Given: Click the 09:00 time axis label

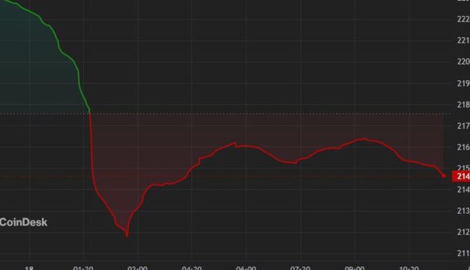Looking at the screenshot, I should click(x=355, y=268).
